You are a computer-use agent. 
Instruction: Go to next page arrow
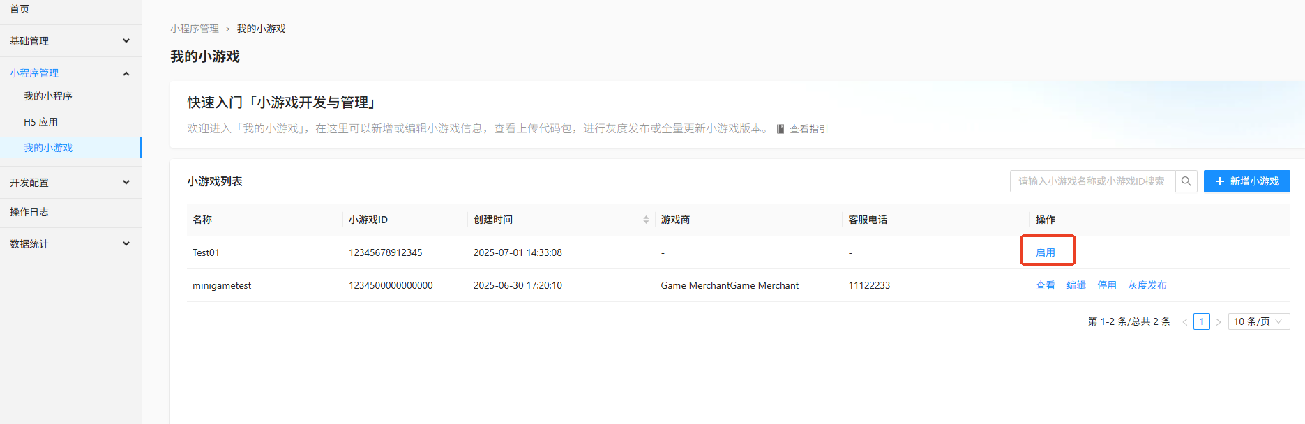click(1219, 322)
